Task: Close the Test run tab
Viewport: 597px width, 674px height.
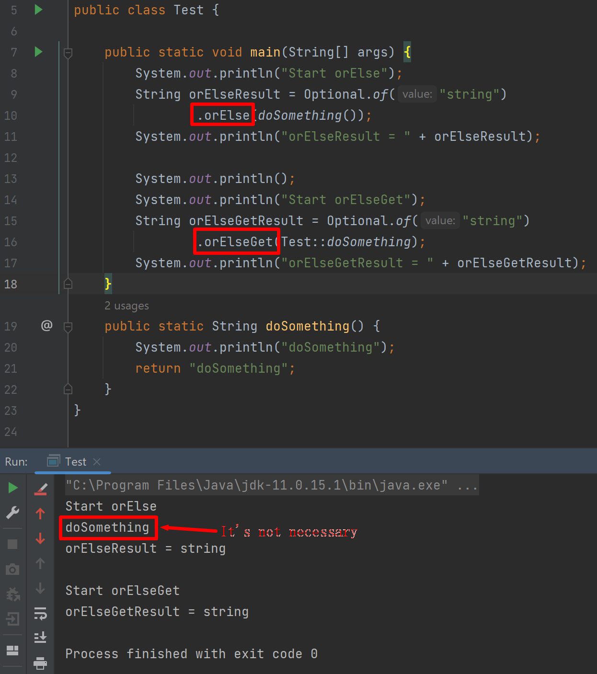Action: [x=97, y=462]
